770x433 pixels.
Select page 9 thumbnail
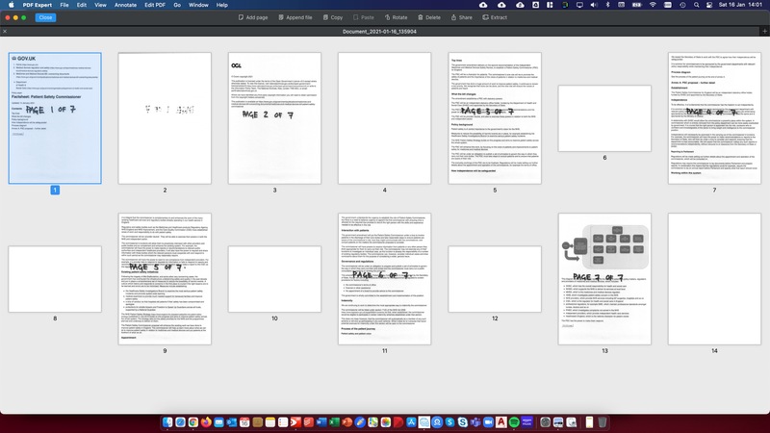click(x=165, y=278)
